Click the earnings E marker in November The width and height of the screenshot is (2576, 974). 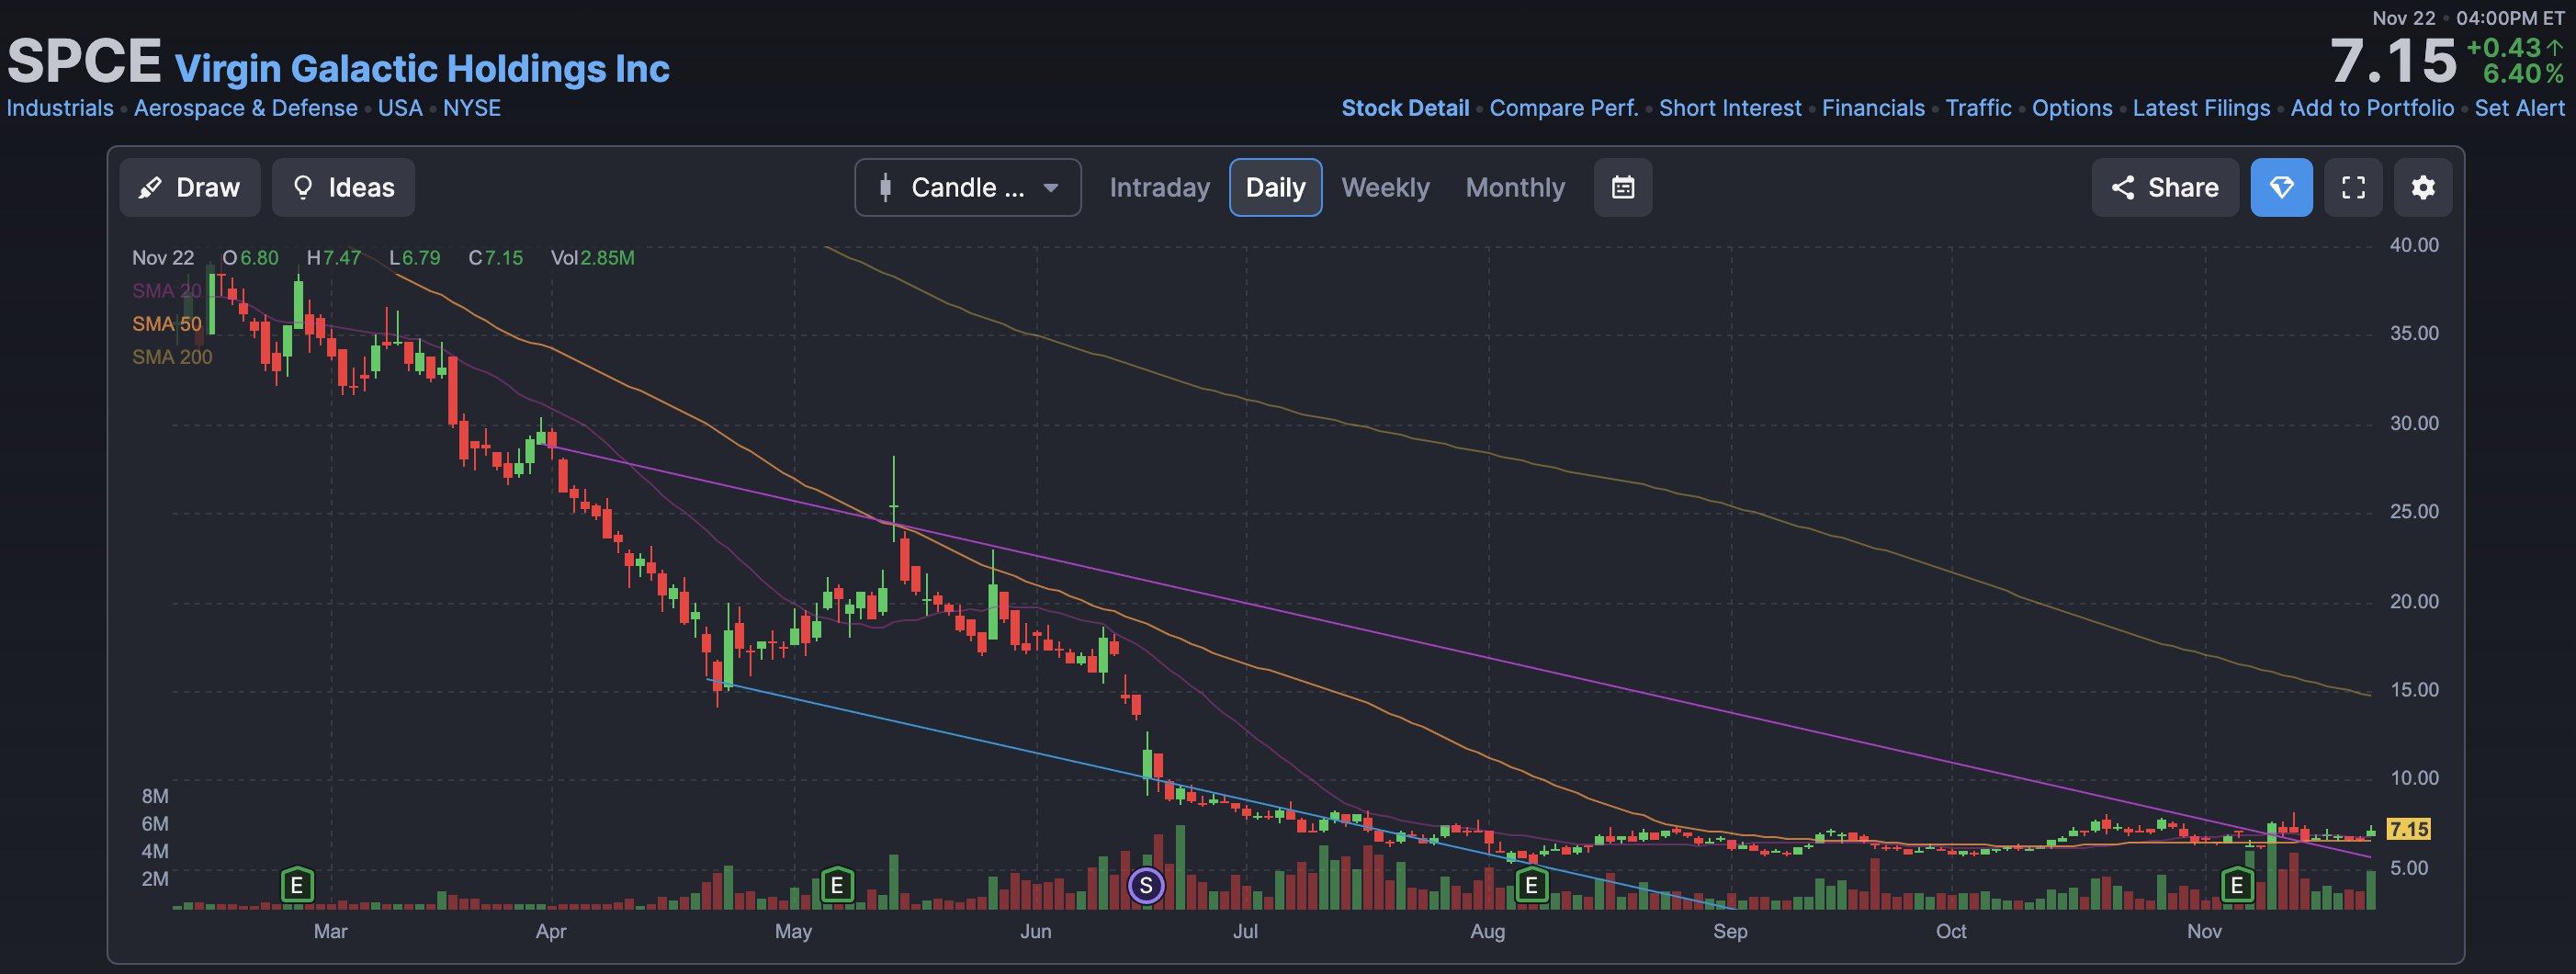tap(2237, 885)
